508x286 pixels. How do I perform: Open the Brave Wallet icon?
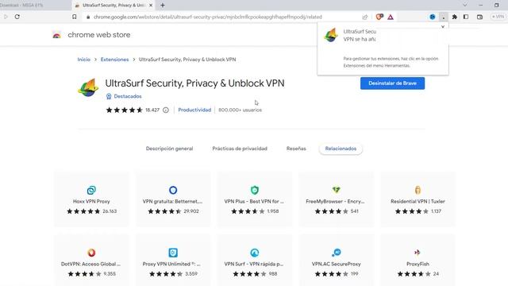click(479, 17)
